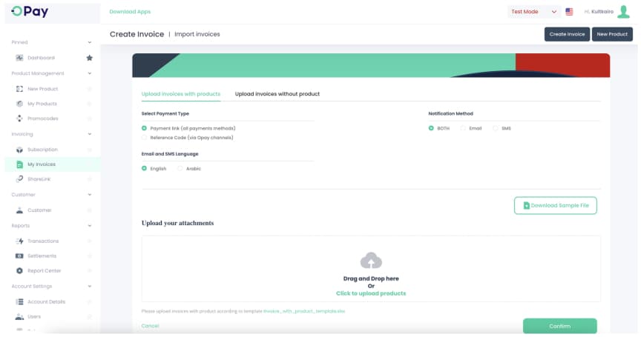Open the Download Apps link
Image resolution: width=641 pixels, height=337 pixels.
pyautogui.click(x=130, y=12)
